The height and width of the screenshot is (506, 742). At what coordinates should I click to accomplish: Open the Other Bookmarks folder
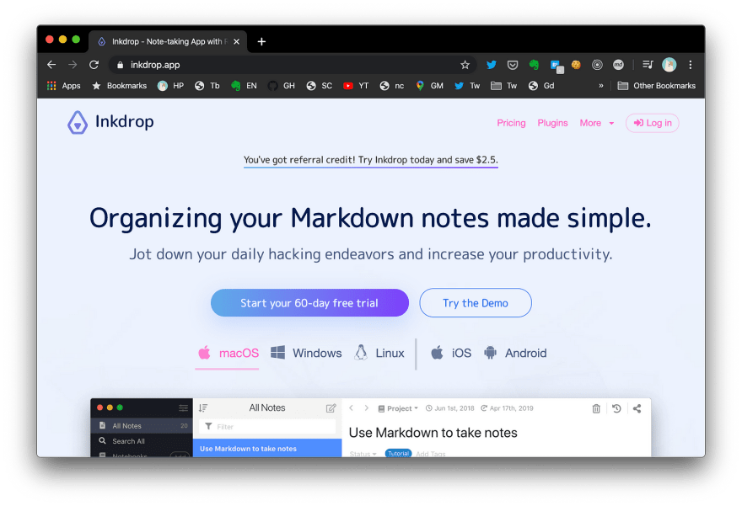657,86
